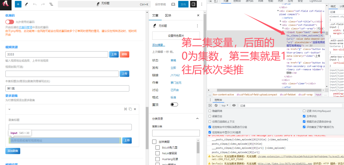The width and height of the screenshot is (344, 165).
Task: Show the console sidebar icon
Action: click(x=210, y=105)
